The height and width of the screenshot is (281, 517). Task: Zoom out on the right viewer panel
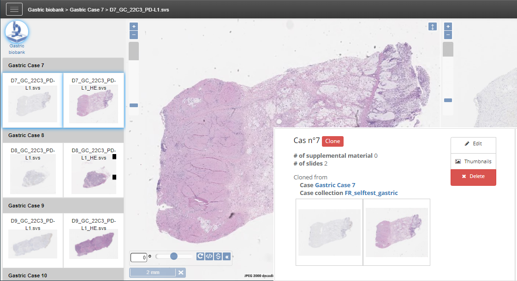(448, 35)
